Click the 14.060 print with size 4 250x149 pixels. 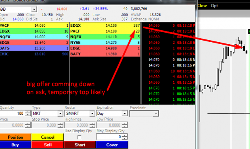tap(168, 77)
